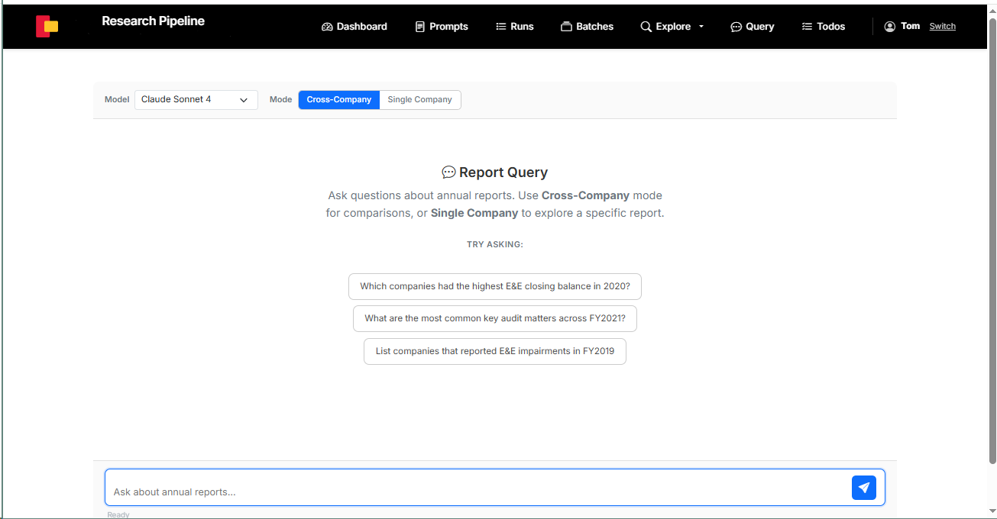This screenshot has height=519, width=997.
Task: Click the Dashboard gauge icon in navbar
Action: click(x=325, y=26)
